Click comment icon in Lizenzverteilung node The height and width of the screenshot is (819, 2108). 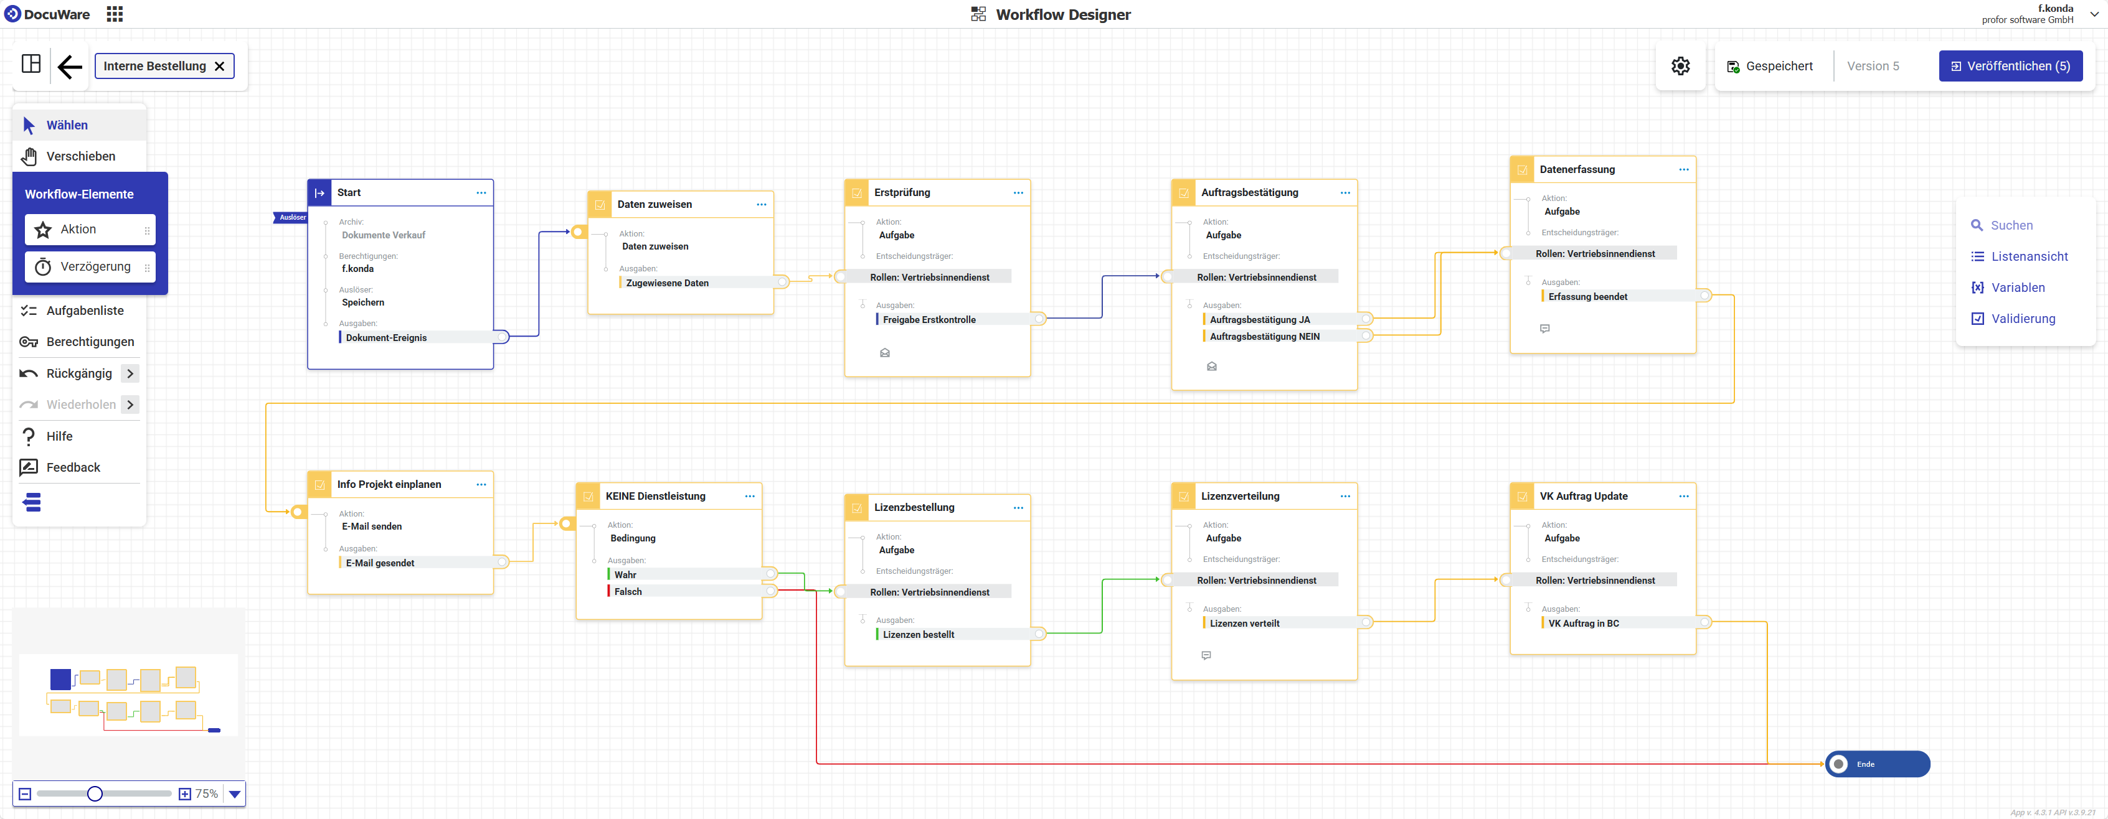pos(1206,655)
